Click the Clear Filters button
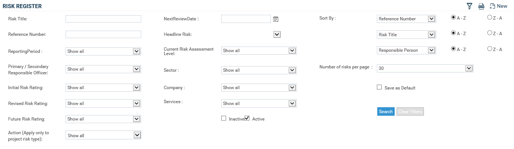The height and width of the screenshot is (149, 514). [410, 112]
